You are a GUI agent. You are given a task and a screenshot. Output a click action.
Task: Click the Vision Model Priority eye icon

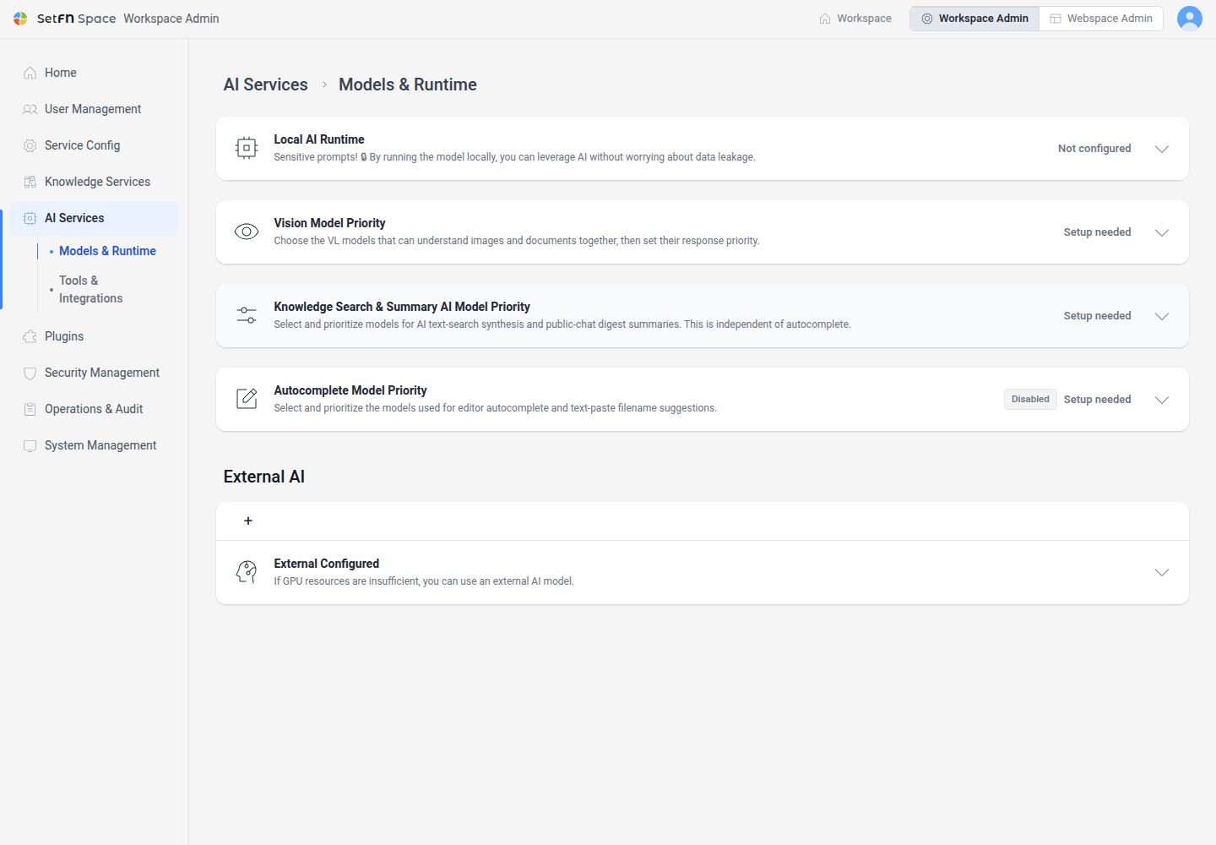[247, 232]
